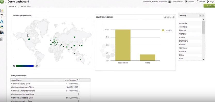This screenshot has height=102, width=215.
Task: Click Country list scroll down arrow
Action: (x=203, y=59)
